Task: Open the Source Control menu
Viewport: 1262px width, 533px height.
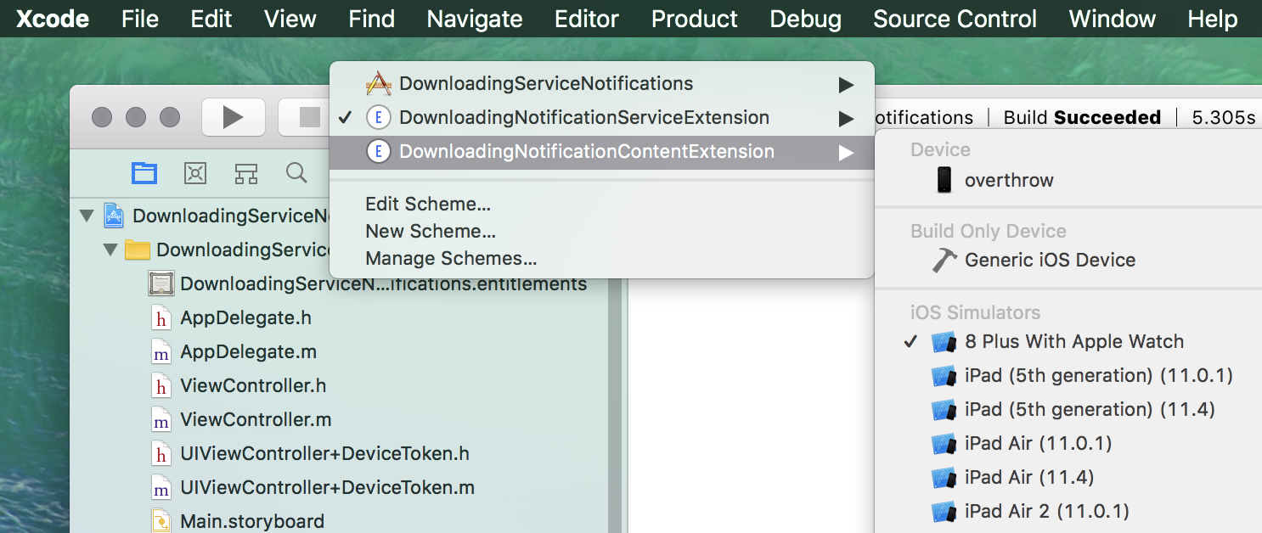Action: click(955, 19)
